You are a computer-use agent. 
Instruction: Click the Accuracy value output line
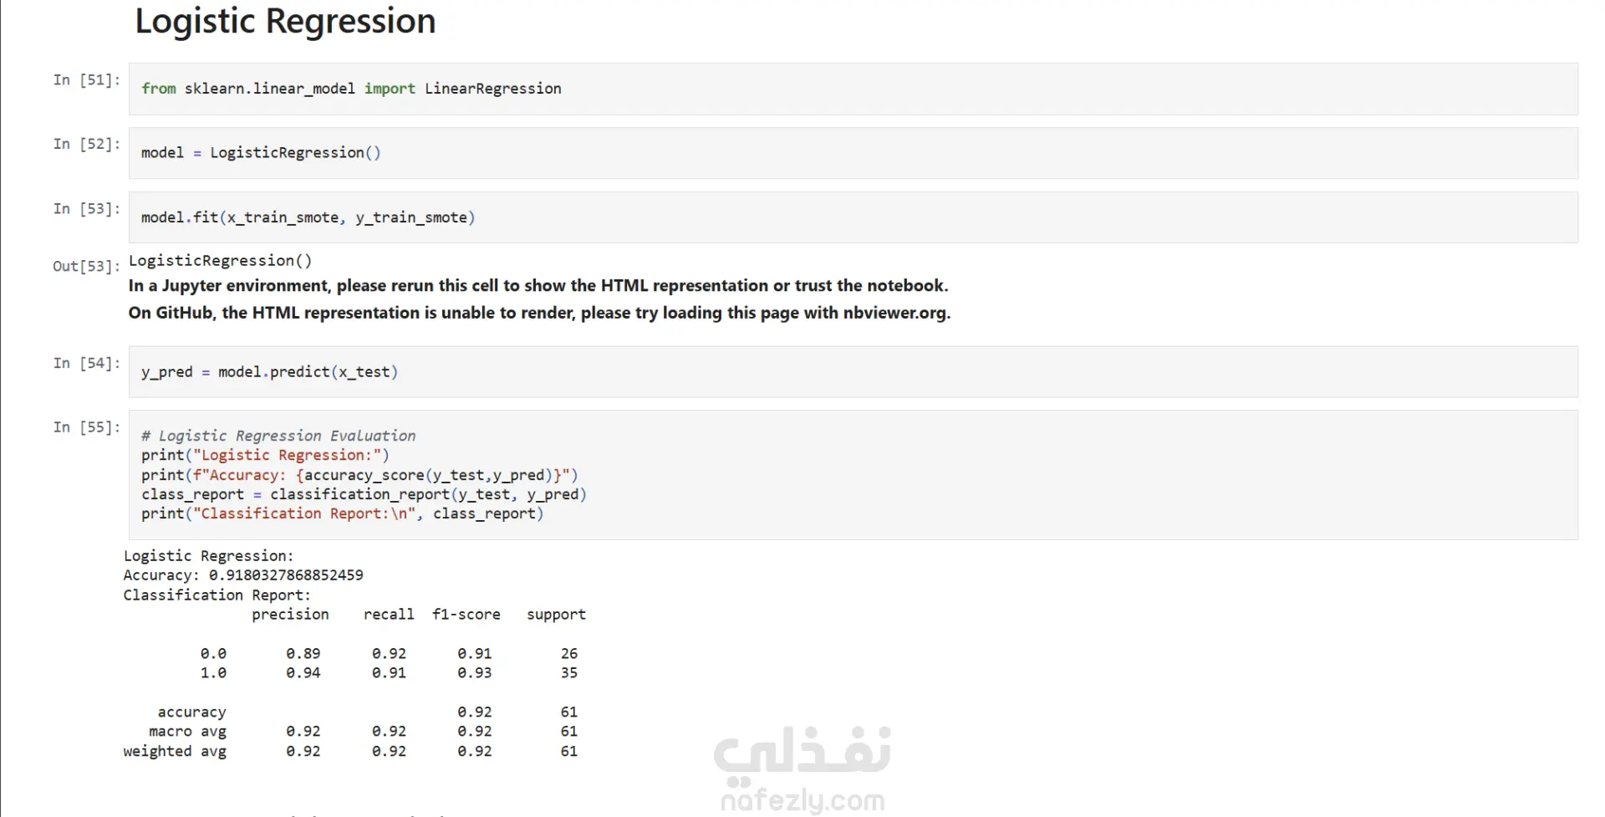pyautogui.click(x=243, y=575)
